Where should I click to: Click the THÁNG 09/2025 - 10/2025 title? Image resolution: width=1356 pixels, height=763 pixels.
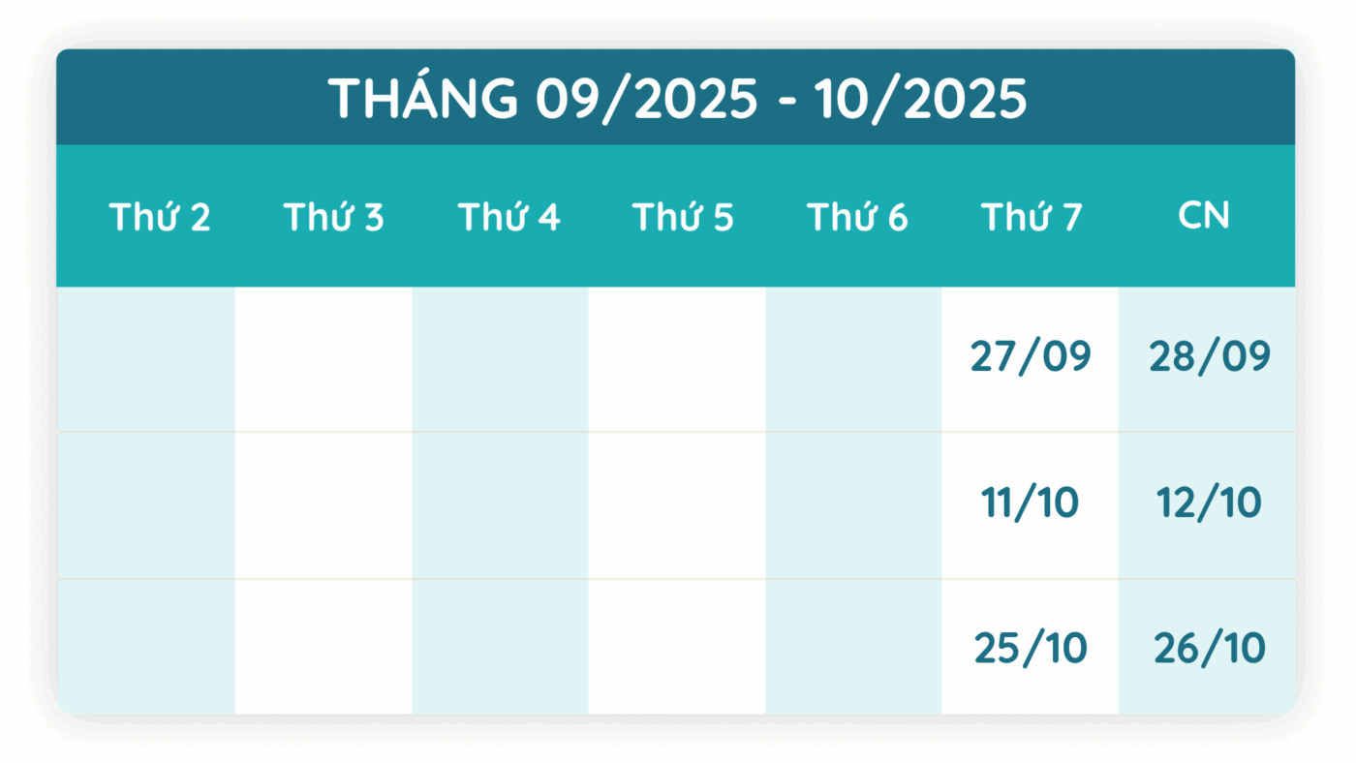[676, 98]
